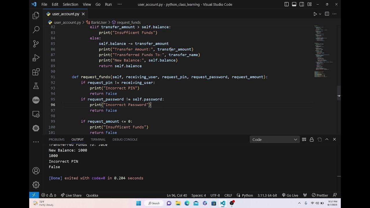Toggle the secondary side bar layout
The width and height of the screenshot is (370, 208).
pyautogui.click(x=302, y=4)
